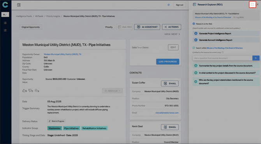The width and height of the screenshot is (261, 144).
Task: Email Susan Coffer
Action: (x=170, y=83)
